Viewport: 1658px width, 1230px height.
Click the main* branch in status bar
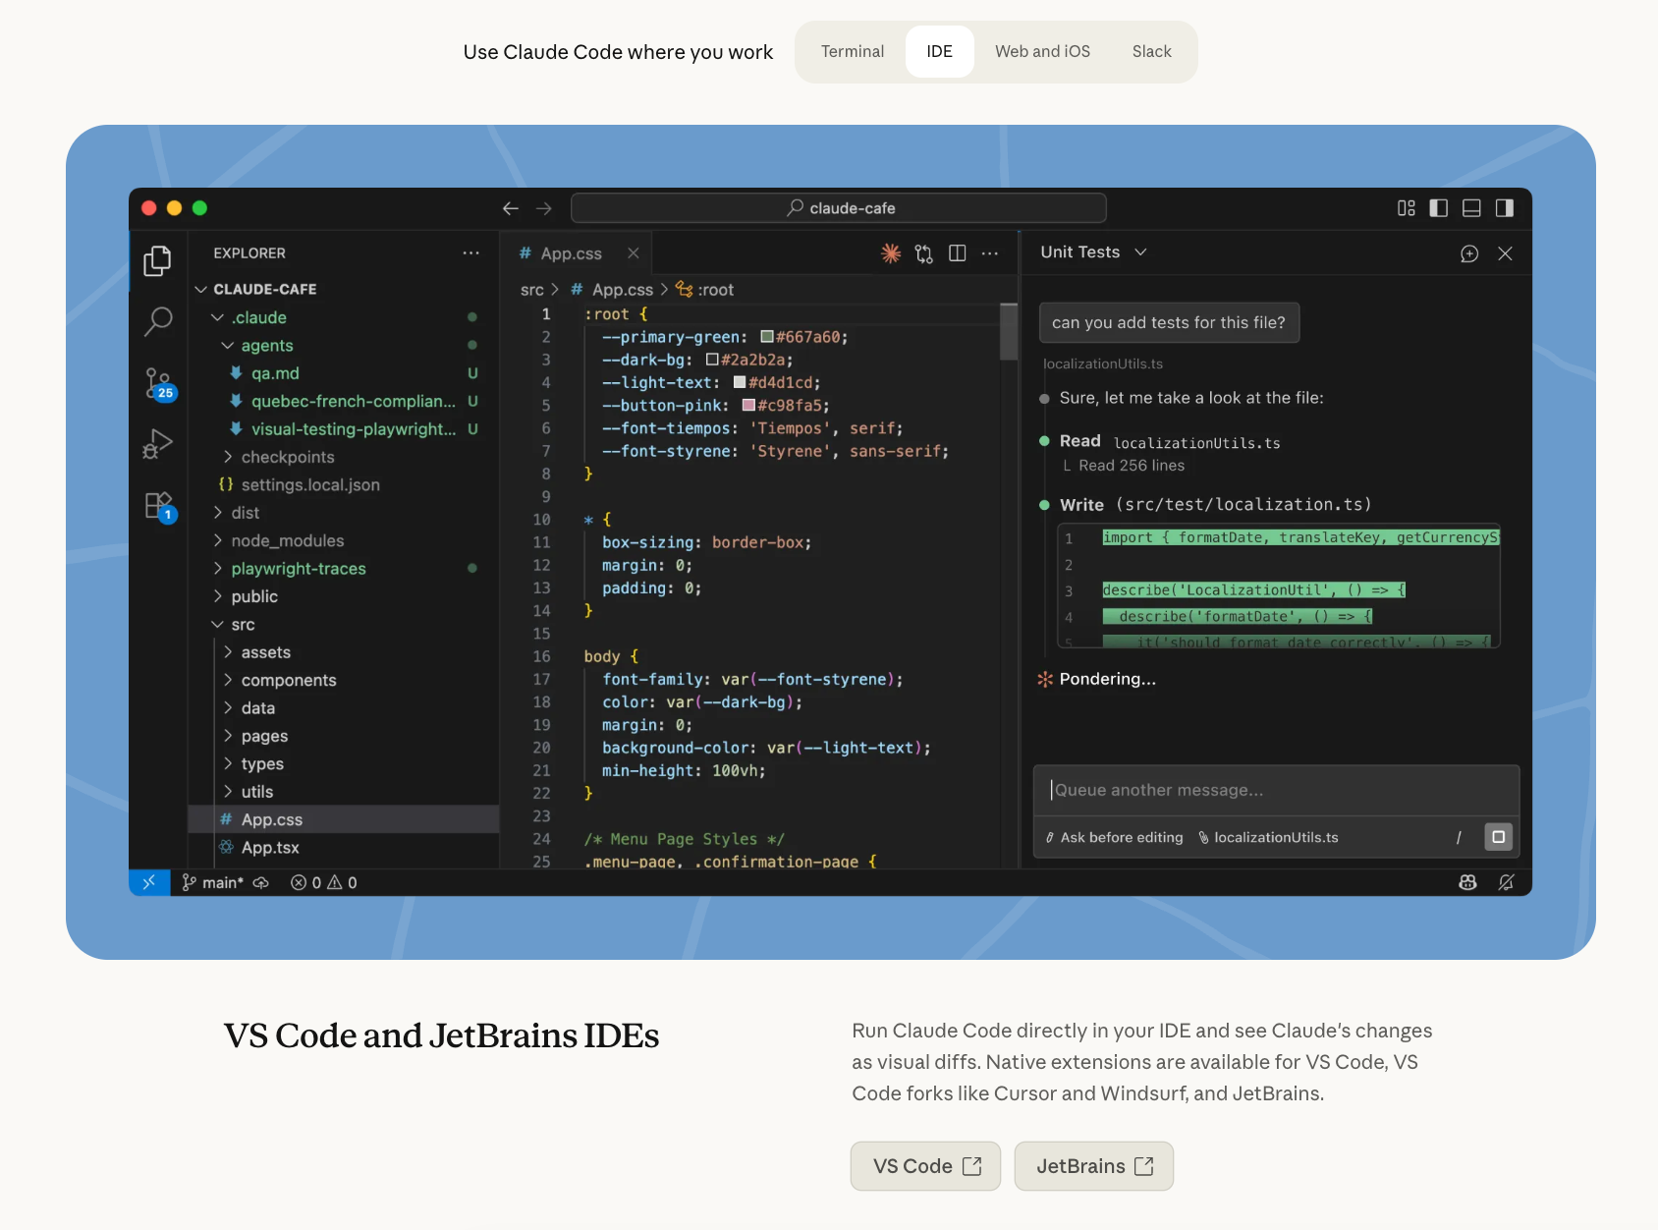point(213,882)
